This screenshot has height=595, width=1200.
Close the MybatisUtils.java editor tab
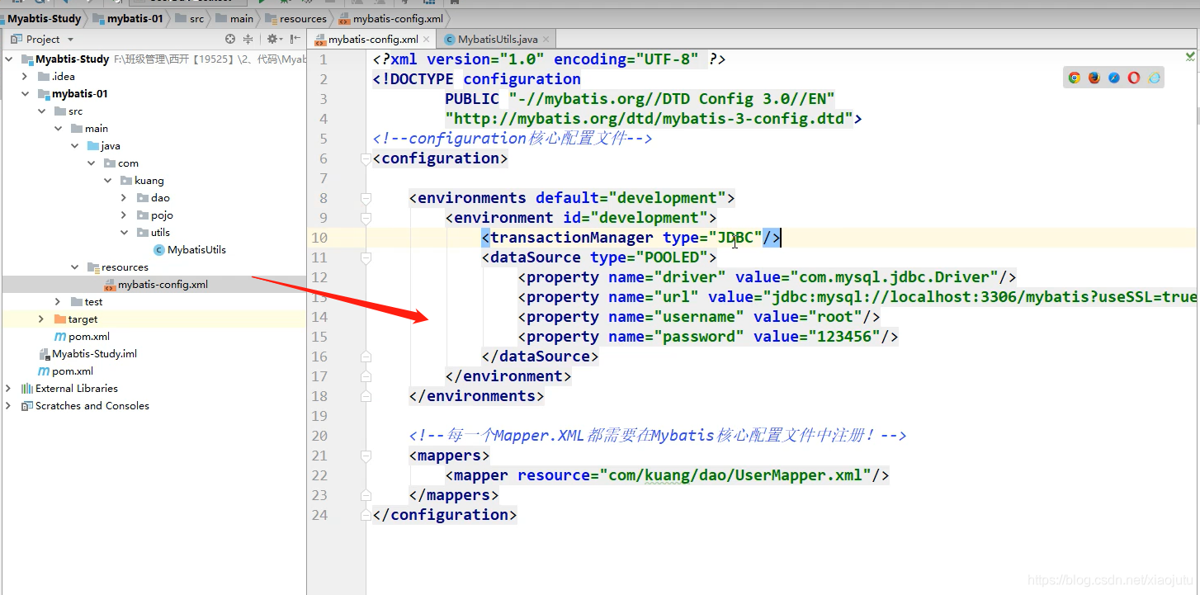click(546, 39)
